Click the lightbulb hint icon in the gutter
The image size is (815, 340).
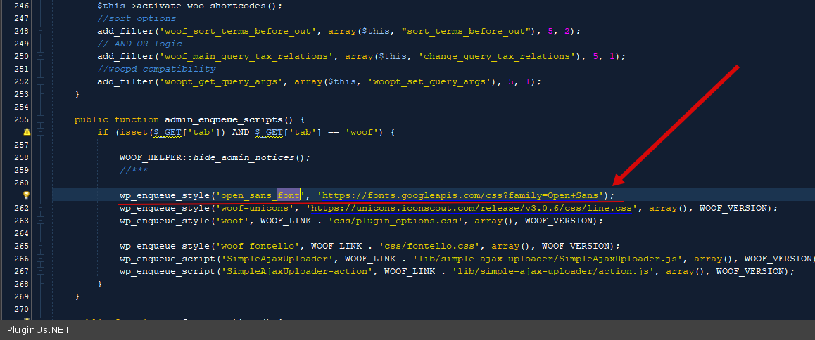(x=27, y=195)
